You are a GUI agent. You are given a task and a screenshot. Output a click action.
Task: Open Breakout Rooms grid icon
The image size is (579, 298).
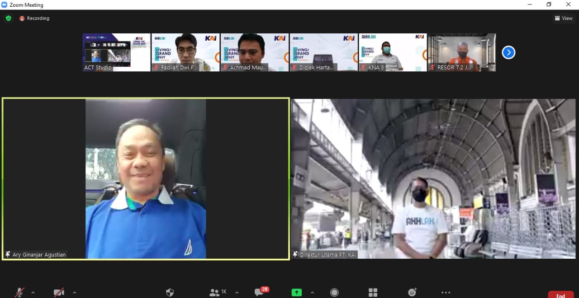(x=373, y=293)
